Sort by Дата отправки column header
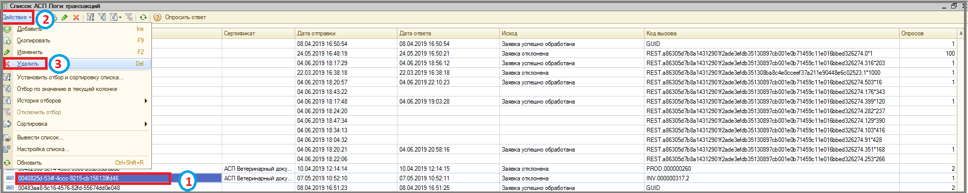968x193 pixels. pos(346,33)
